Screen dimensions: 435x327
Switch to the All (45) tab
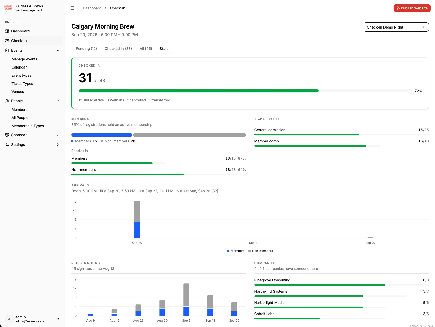pyautogui.click(x=146, y=49)
